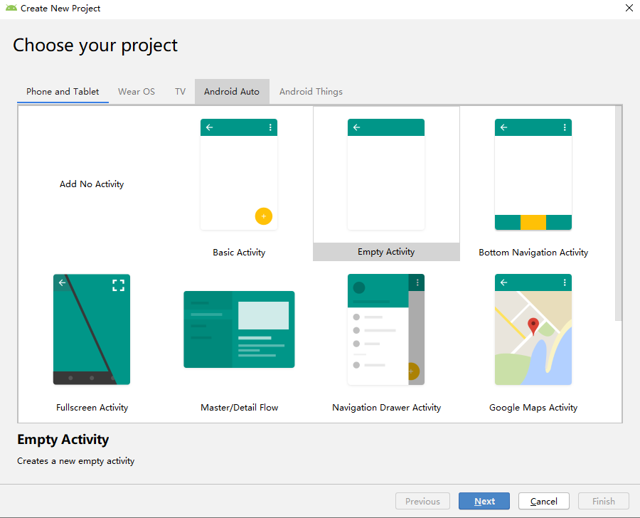Click the fullscreen icon in Fullscreen Activity preview
This screenshot has height=518, width=640.
[118, 285]
